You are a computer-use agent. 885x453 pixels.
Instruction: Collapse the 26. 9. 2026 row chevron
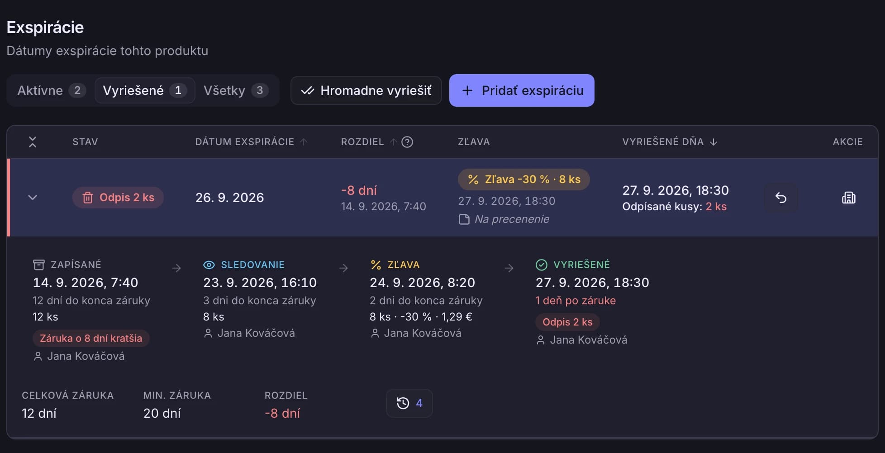click(33, 198)
